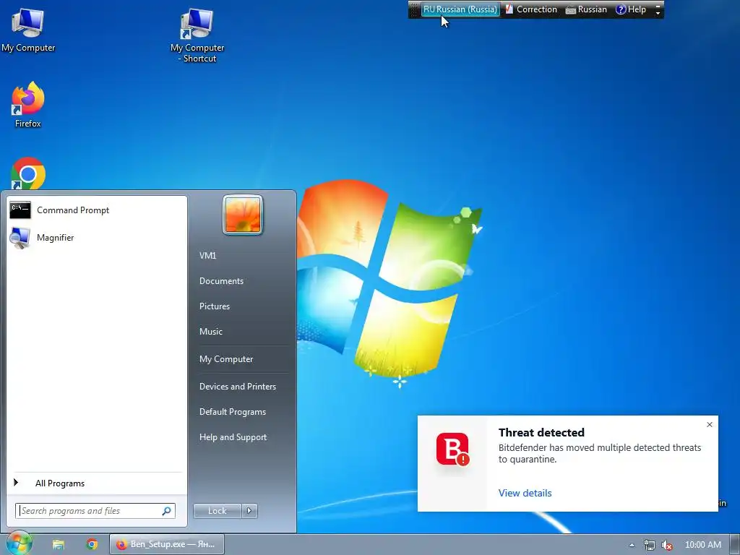Open RU Russian (Russia) language selector
Screen dimensions: 740x555
pyautogui.click(x=460, y=9)
